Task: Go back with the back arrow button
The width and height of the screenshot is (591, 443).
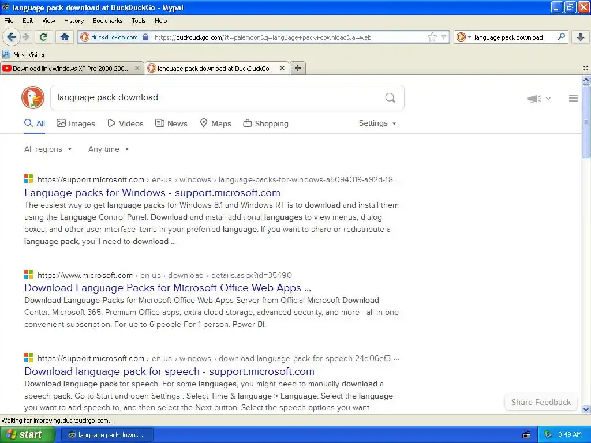Action: point(11,37)
